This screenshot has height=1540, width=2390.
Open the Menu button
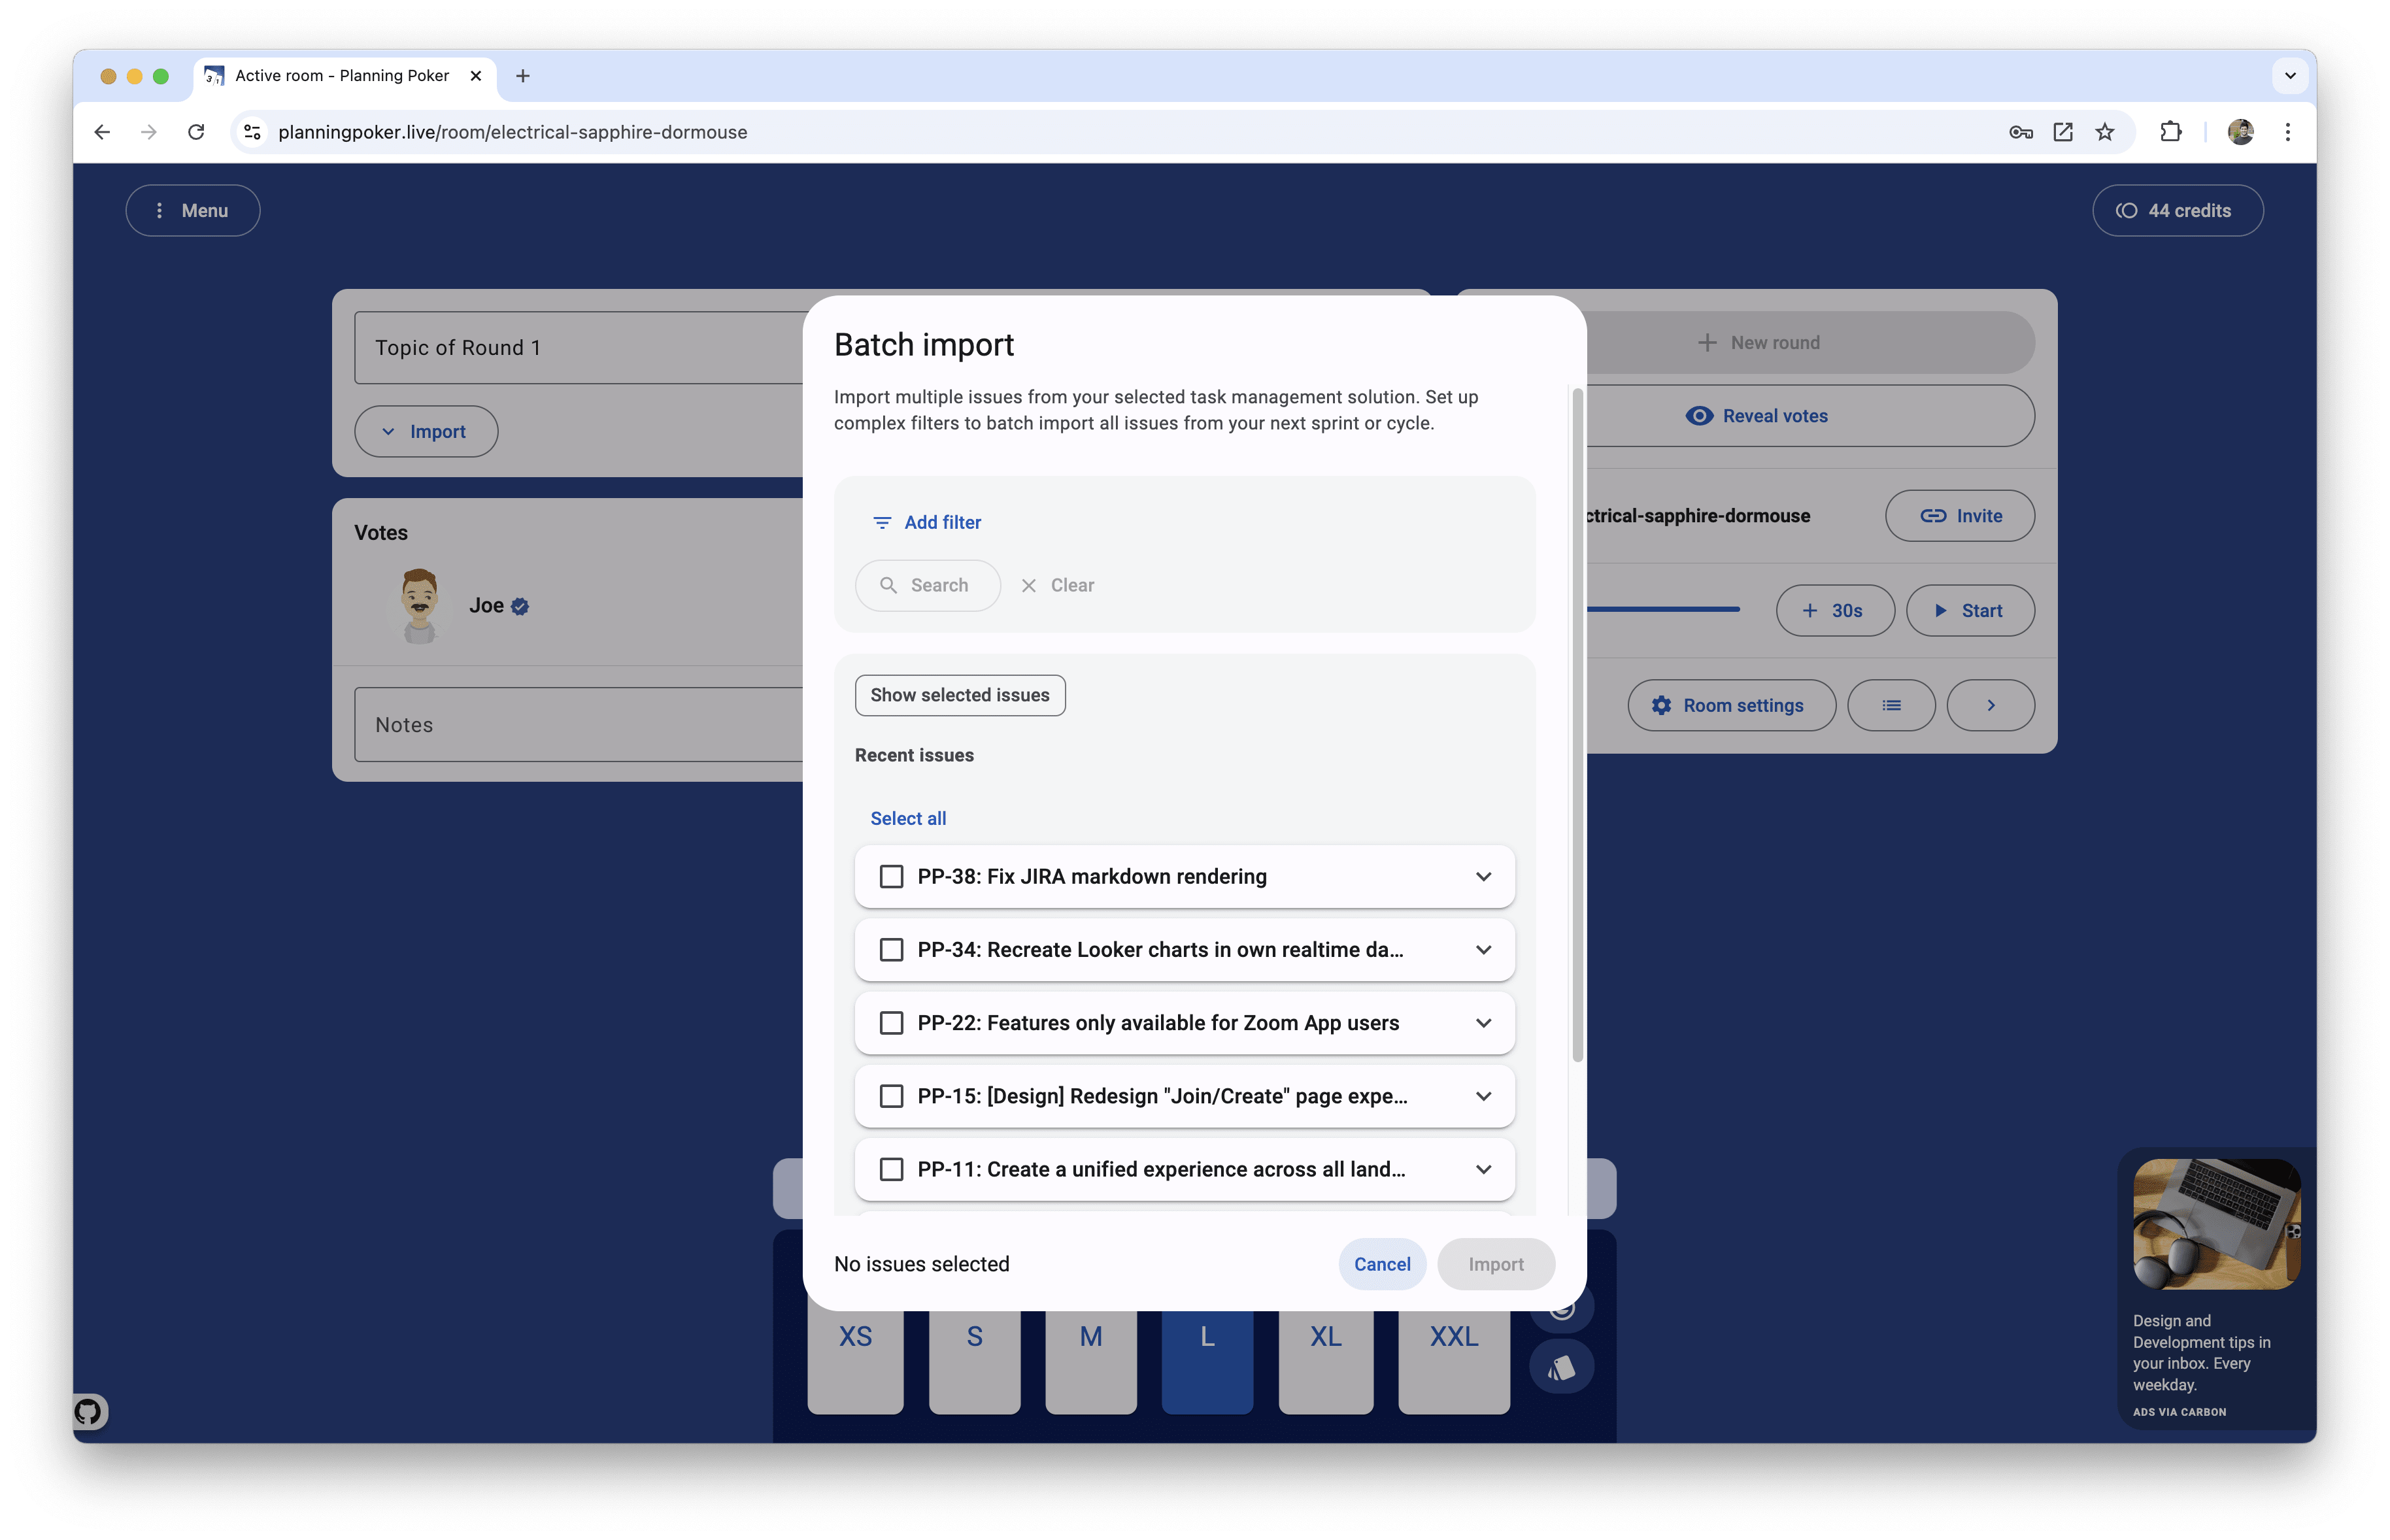(x=192, y=210)
